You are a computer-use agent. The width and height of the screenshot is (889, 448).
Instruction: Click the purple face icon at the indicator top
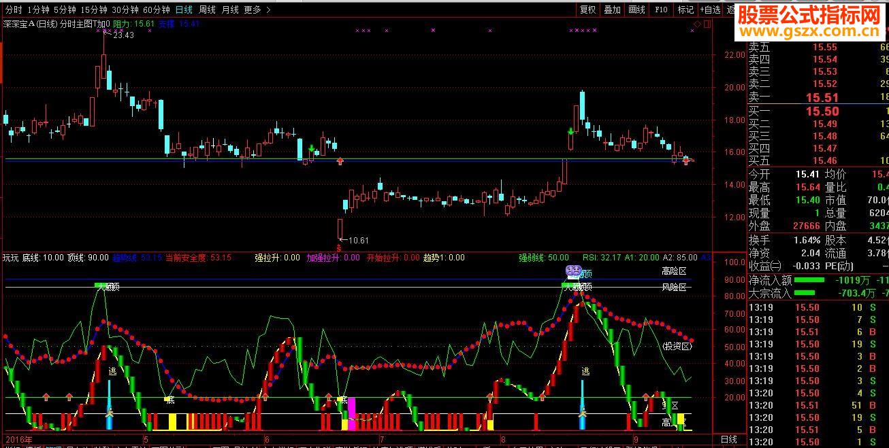tap(573, 271)
